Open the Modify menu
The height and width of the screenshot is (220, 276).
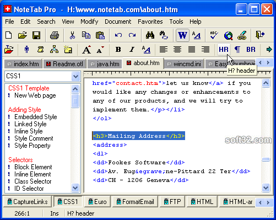[89, 22]
